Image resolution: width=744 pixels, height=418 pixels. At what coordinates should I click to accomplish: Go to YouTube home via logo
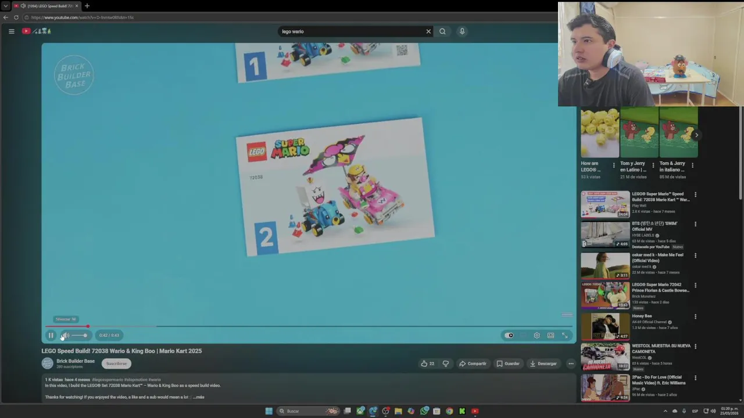(x=37, y=31)
